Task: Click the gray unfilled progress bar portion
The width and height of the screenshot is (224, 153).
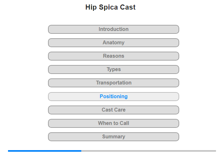Action: 148,151
